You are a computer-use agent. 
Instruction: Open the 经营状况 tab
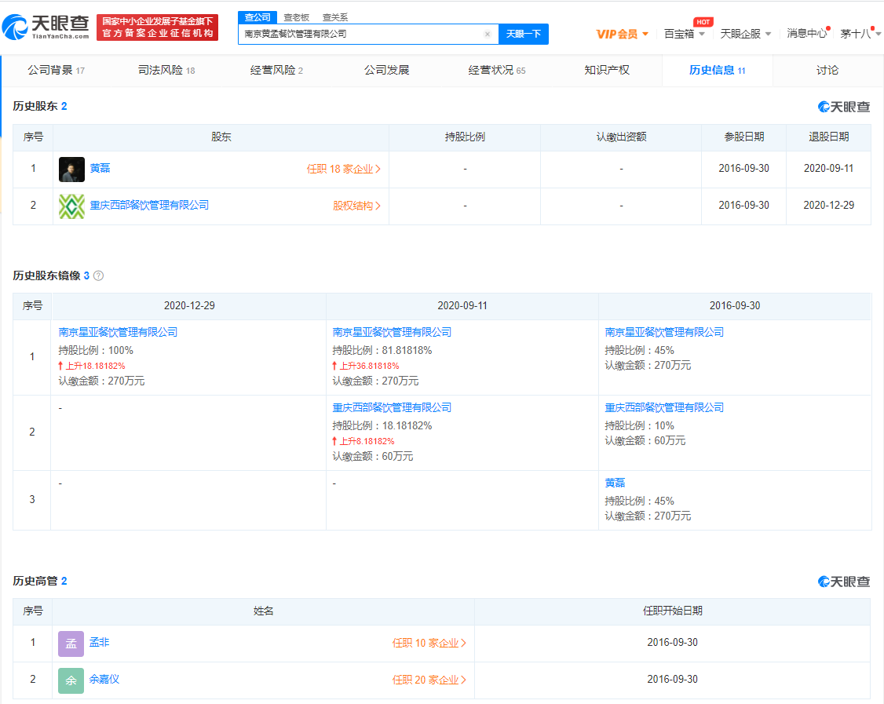point(497,70)
